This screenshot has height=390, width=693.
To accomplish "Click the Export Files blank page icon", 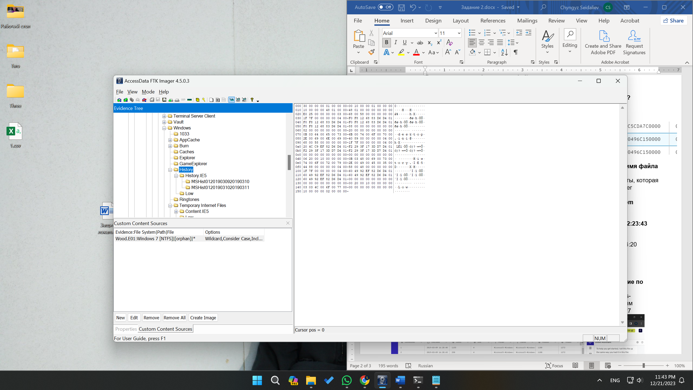I will (x=211, y=100).
